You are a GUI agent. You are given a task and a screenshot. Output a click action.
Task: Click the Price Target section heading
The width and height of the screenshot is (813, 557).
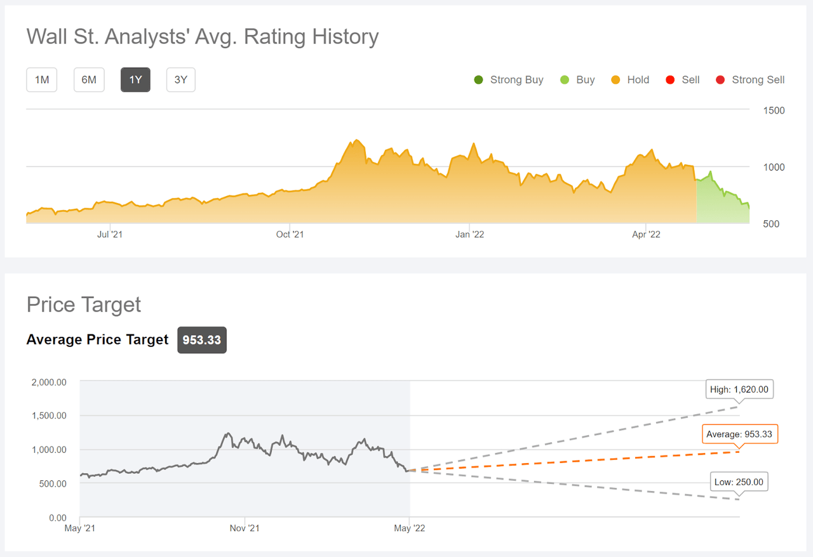click(x=83, y=305)
